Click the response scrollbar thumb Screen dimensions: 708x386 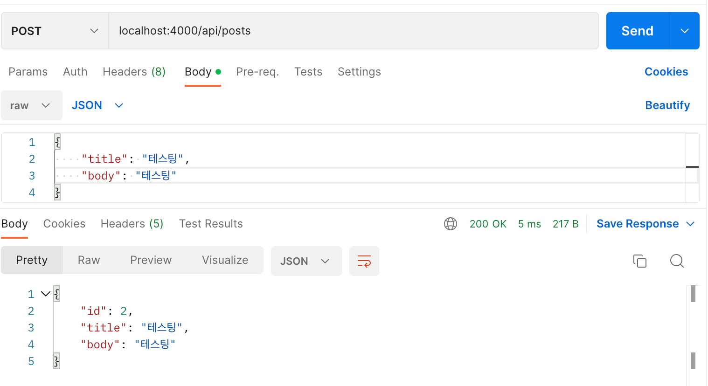[x=693, y=294]
